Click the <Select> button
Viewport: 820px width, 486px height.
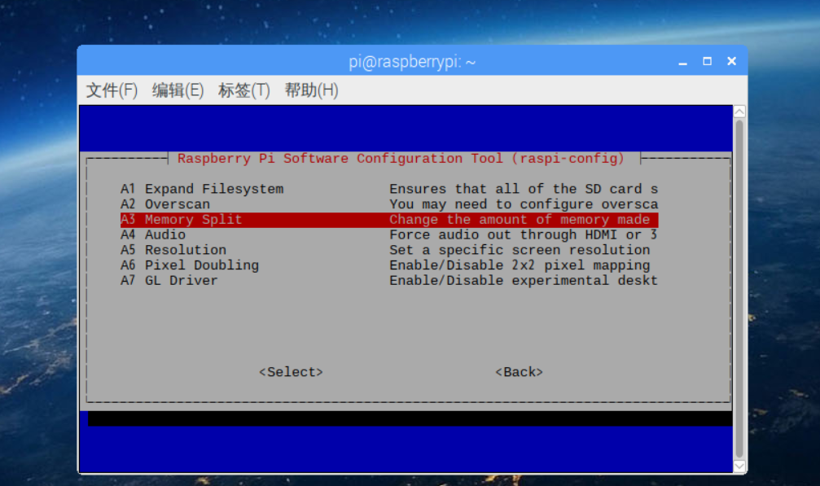coord(291,372)
